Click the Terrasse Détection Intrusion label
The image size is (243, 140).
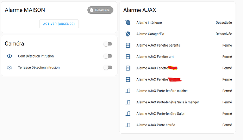(39, 67)
